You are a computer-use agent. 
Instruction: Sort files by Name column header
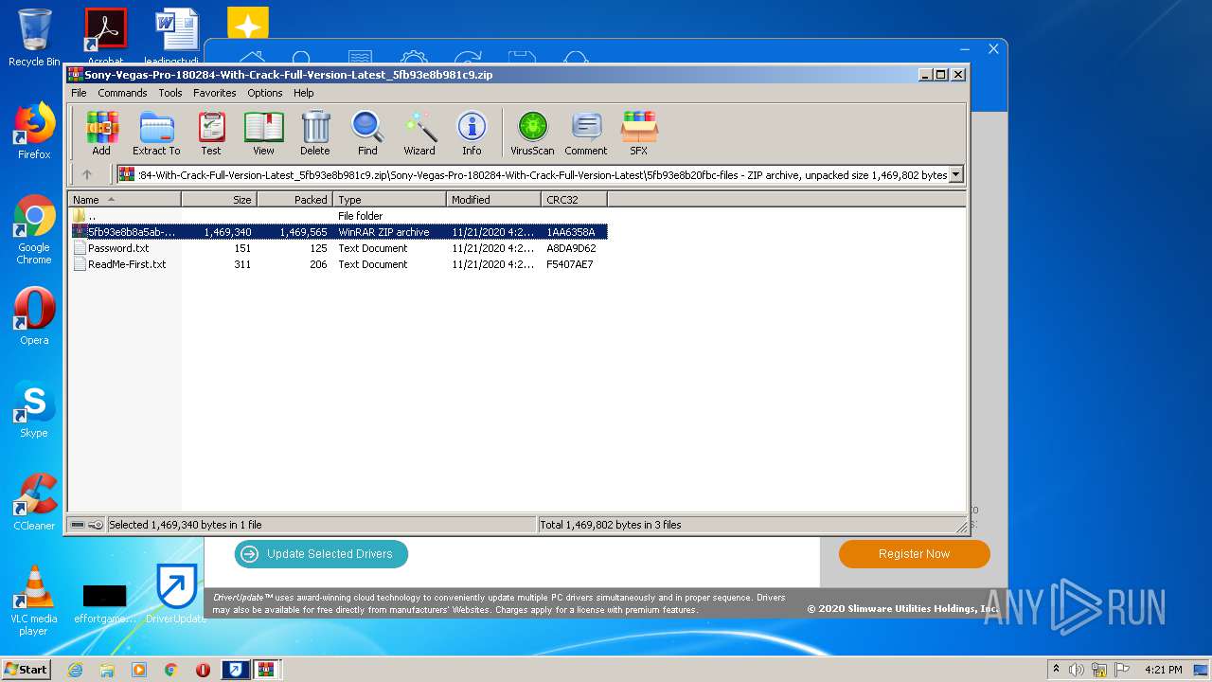[x=124, y=200]
